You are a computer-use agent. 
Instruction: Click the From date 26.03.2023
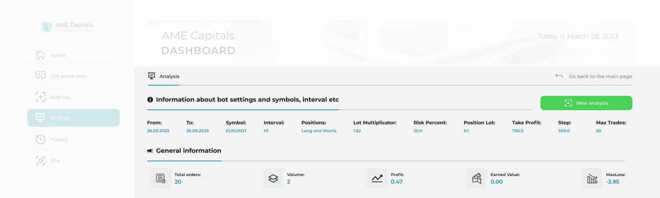click(x=158, y=131)
